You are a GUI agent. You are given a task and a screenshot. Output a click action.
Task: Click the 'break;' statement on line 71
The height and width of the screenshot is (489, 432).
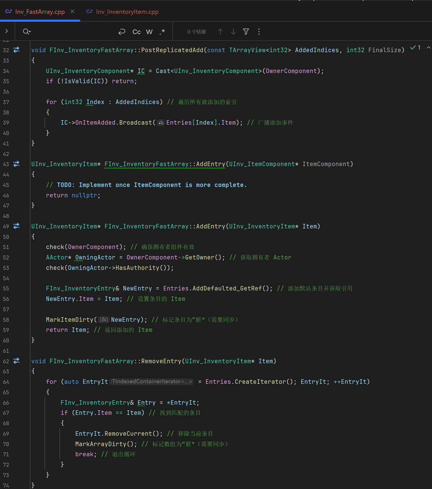pyautogui.click(x=86, y=454)
